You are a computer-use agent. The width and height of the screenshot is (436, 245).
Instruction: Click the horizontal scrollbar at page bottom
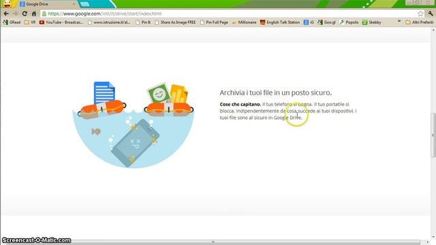[213, 242]
